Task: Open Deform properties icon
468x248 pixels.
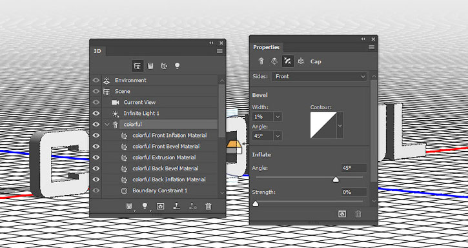Action: [x=274, y=61]
